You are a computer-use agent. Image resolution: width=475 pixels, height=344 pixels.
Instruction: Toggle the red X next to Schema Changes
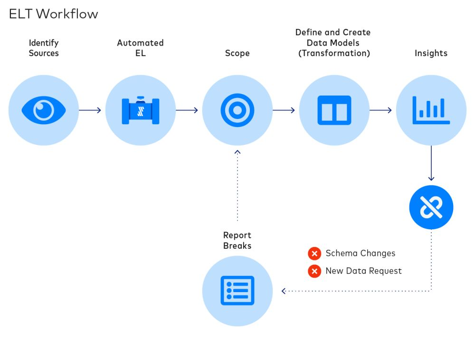coord(314,253)
